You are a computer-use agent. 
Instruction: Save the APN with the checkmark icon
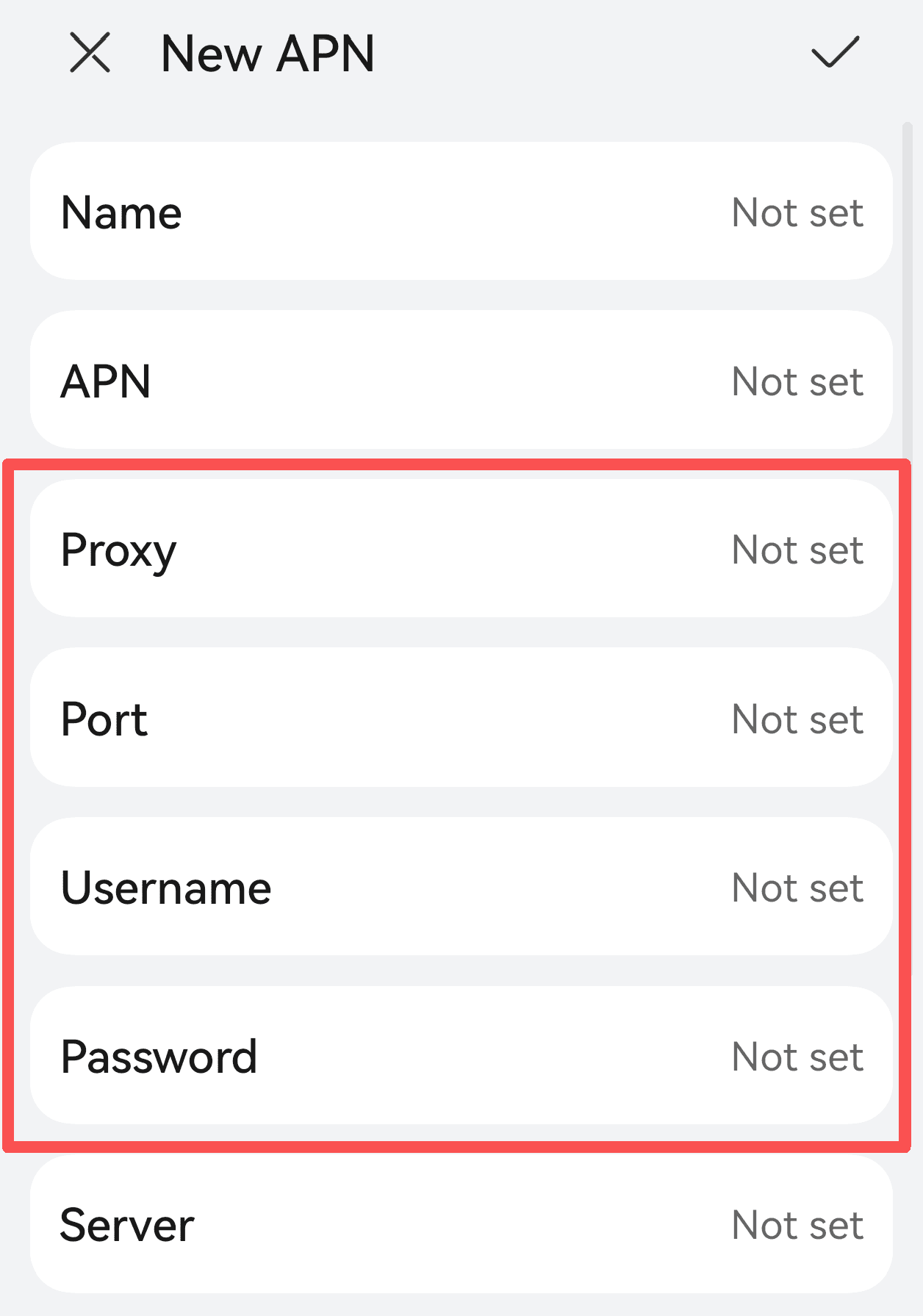tap(834, 52)
